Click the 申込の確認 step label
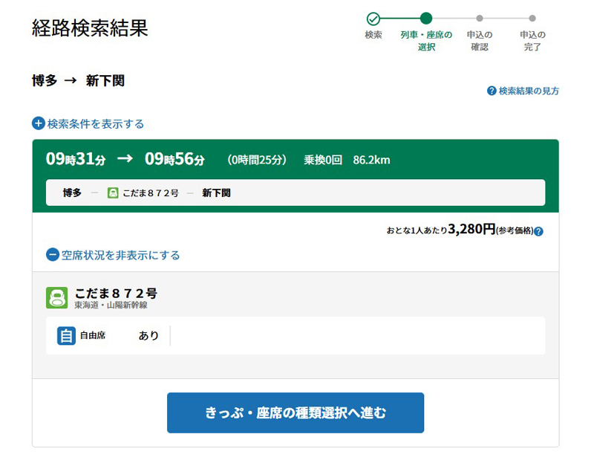The image size is (594, 469). pyautogui.click(x=480, y=41)
